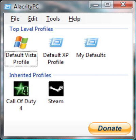
Task: Click the Call Of Duty 4 label
Action: click(21, 105)
